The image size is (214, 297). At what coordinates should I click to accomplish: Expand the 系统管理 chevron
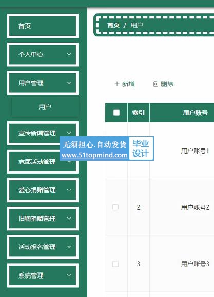(x=69, y=275)
